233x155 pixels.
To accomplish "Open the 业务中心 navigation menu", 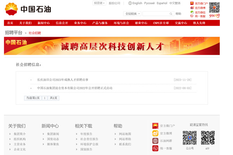I will [x=80, y=23].
